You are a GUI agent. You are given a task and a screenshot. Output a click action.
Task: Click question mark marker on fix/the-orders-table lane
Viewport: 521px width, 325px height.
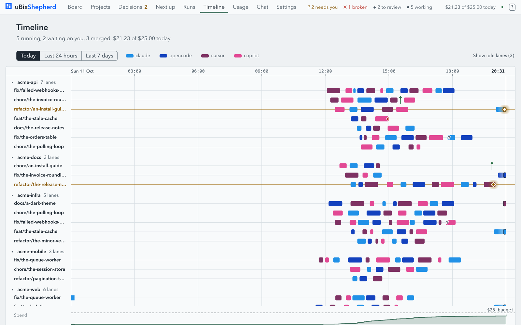[449, 138]
